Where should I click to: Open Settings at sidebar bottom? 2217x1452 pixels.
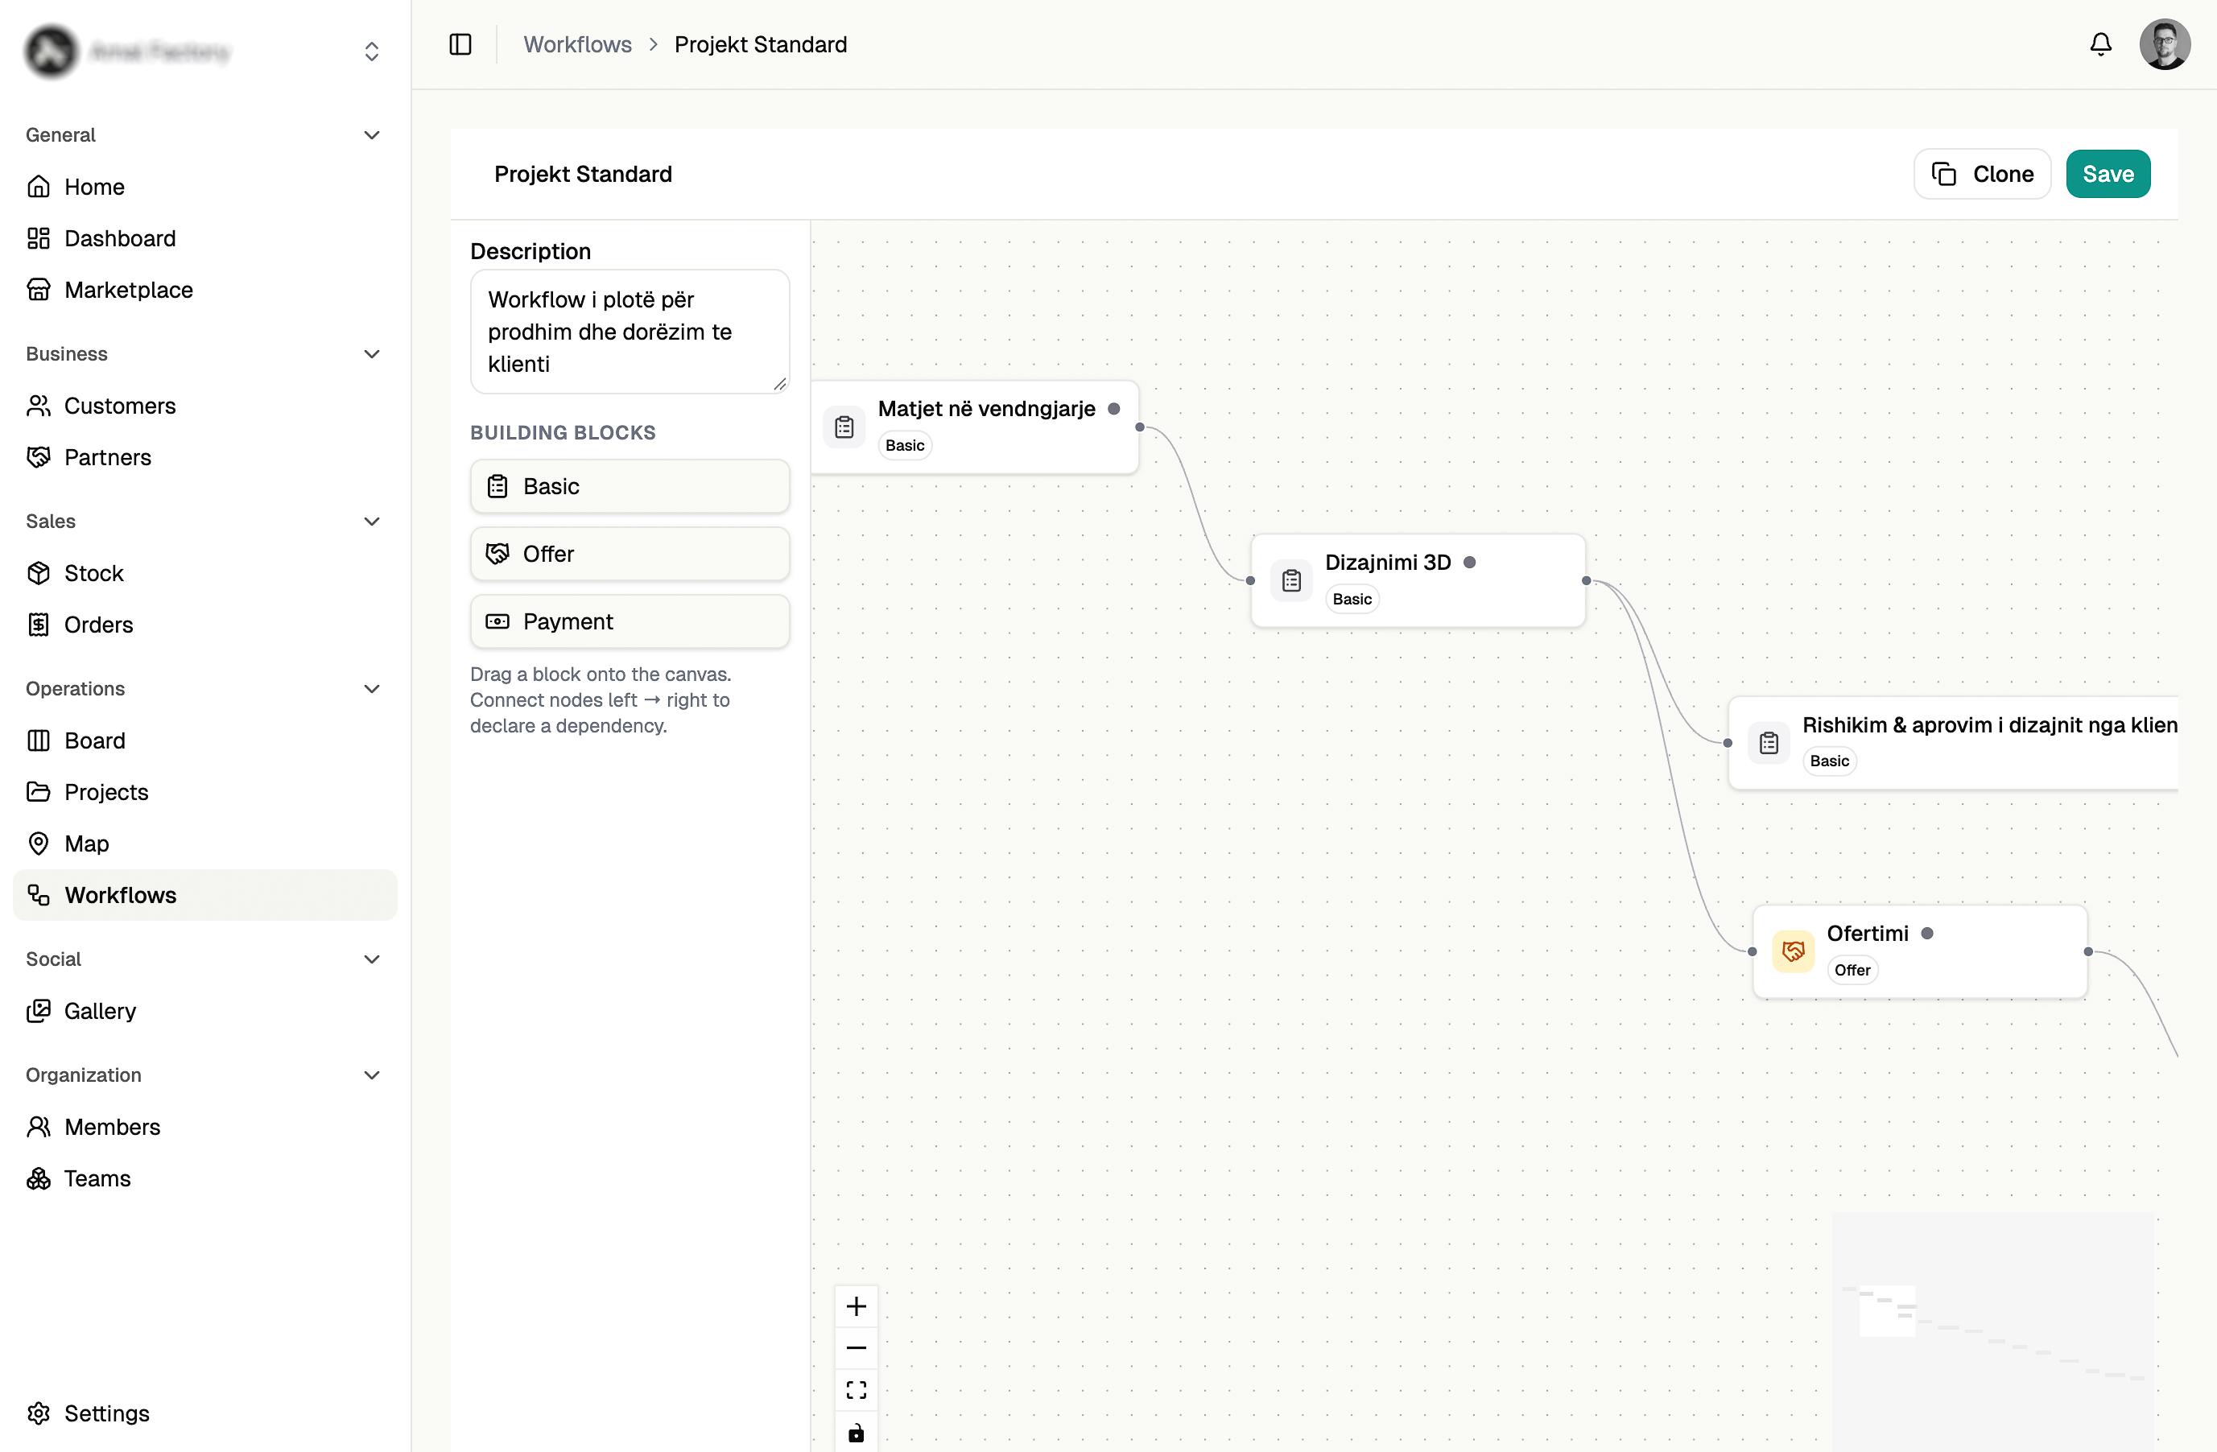tap(205, 1413)
